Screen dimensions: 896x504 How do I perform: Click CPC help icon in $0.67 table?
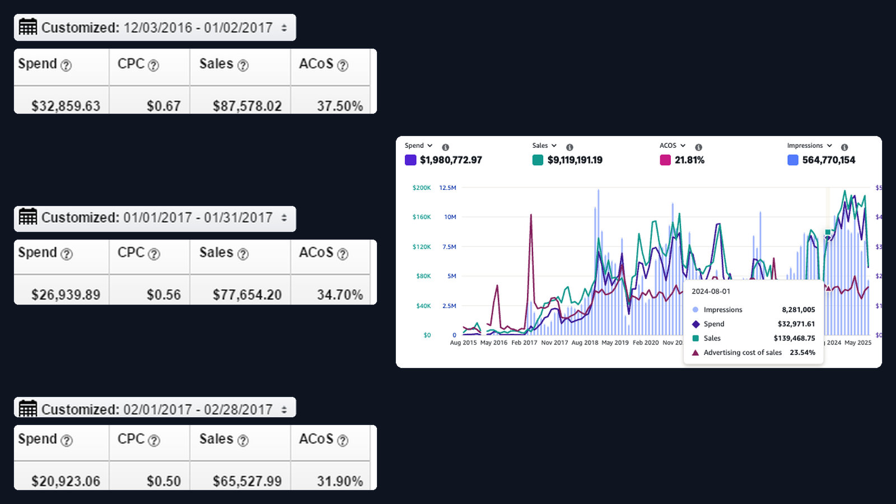pos(153,66)
